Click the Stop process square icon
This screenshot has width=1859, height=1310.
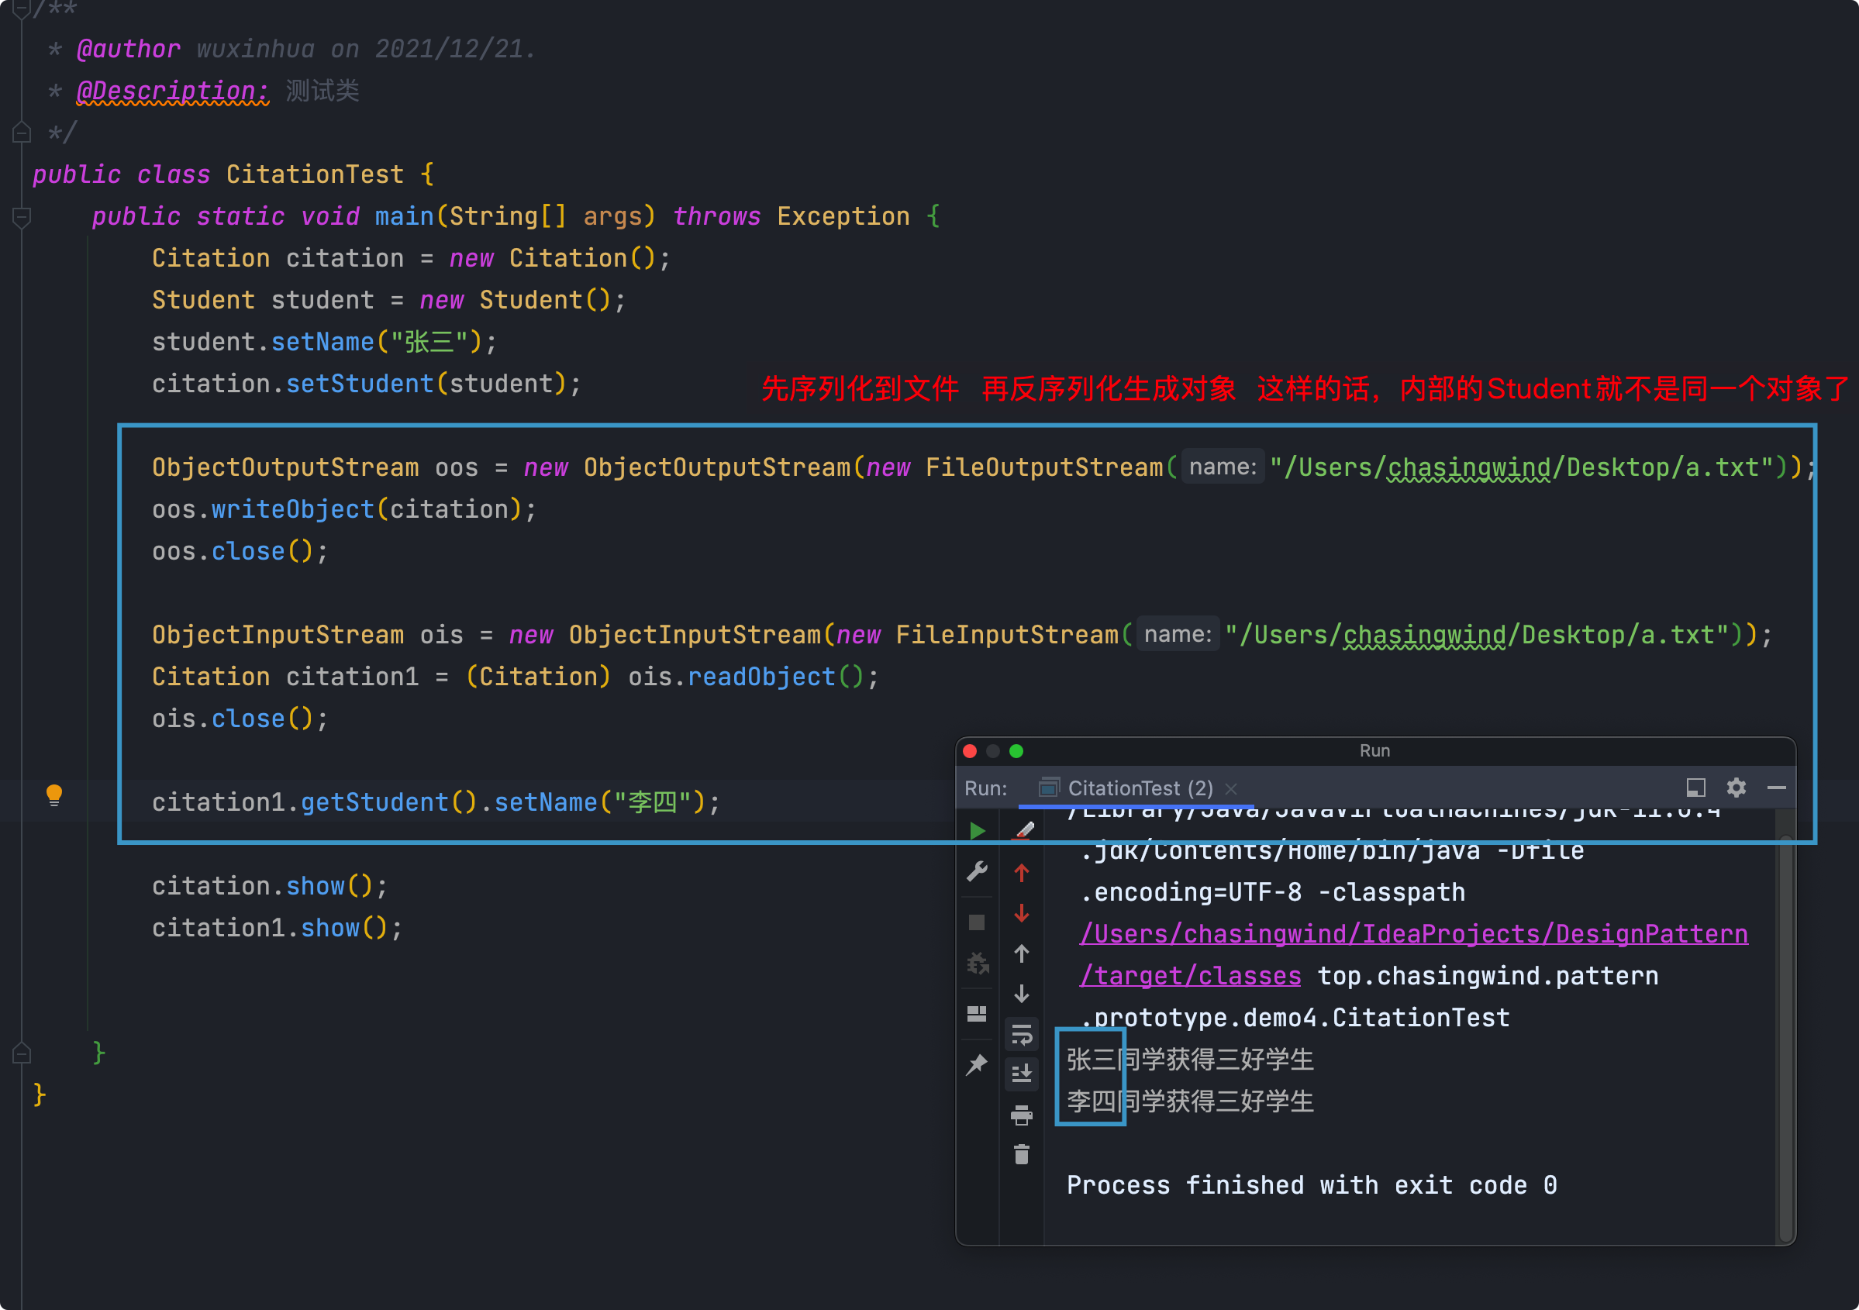[978, 922]
